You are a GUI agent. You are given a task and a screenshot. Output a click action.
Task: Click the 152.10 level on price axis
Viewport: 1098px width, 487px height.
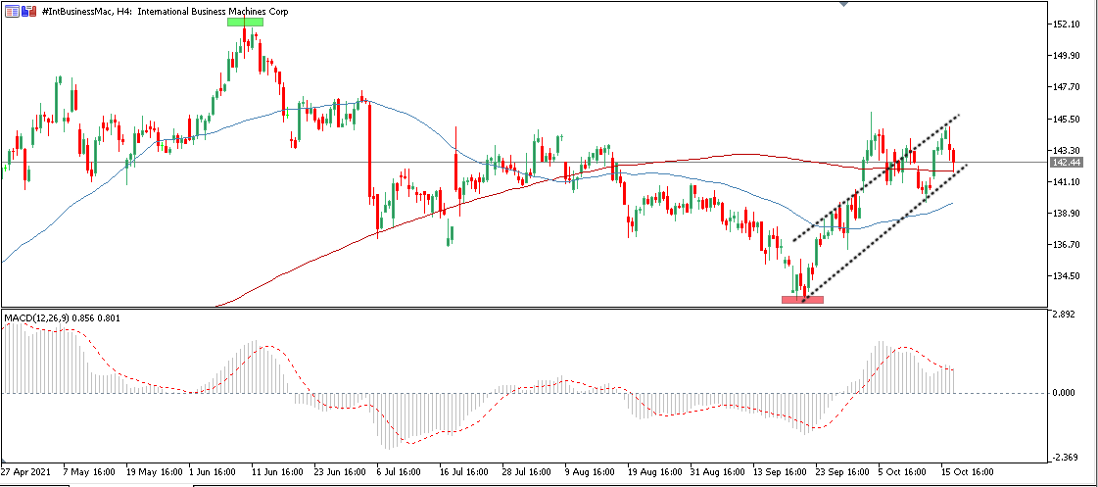click(x=1064, y=24)
